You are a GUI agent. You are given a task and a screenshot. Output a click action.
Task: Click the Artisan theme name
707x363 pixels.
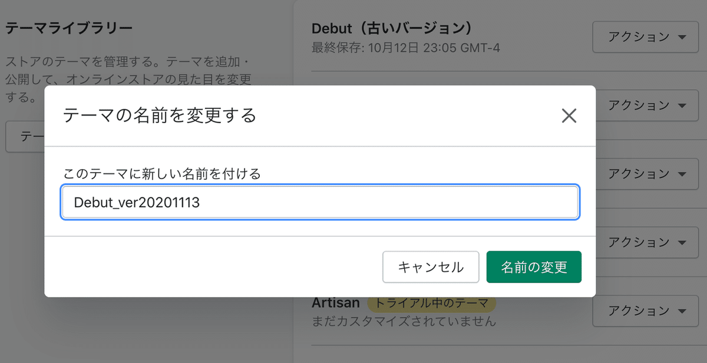coord(335,303)
